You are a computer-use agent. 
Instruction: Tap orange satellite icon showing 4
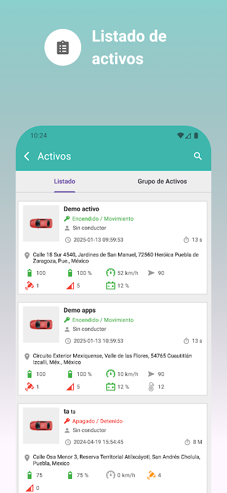coord(151,475)
